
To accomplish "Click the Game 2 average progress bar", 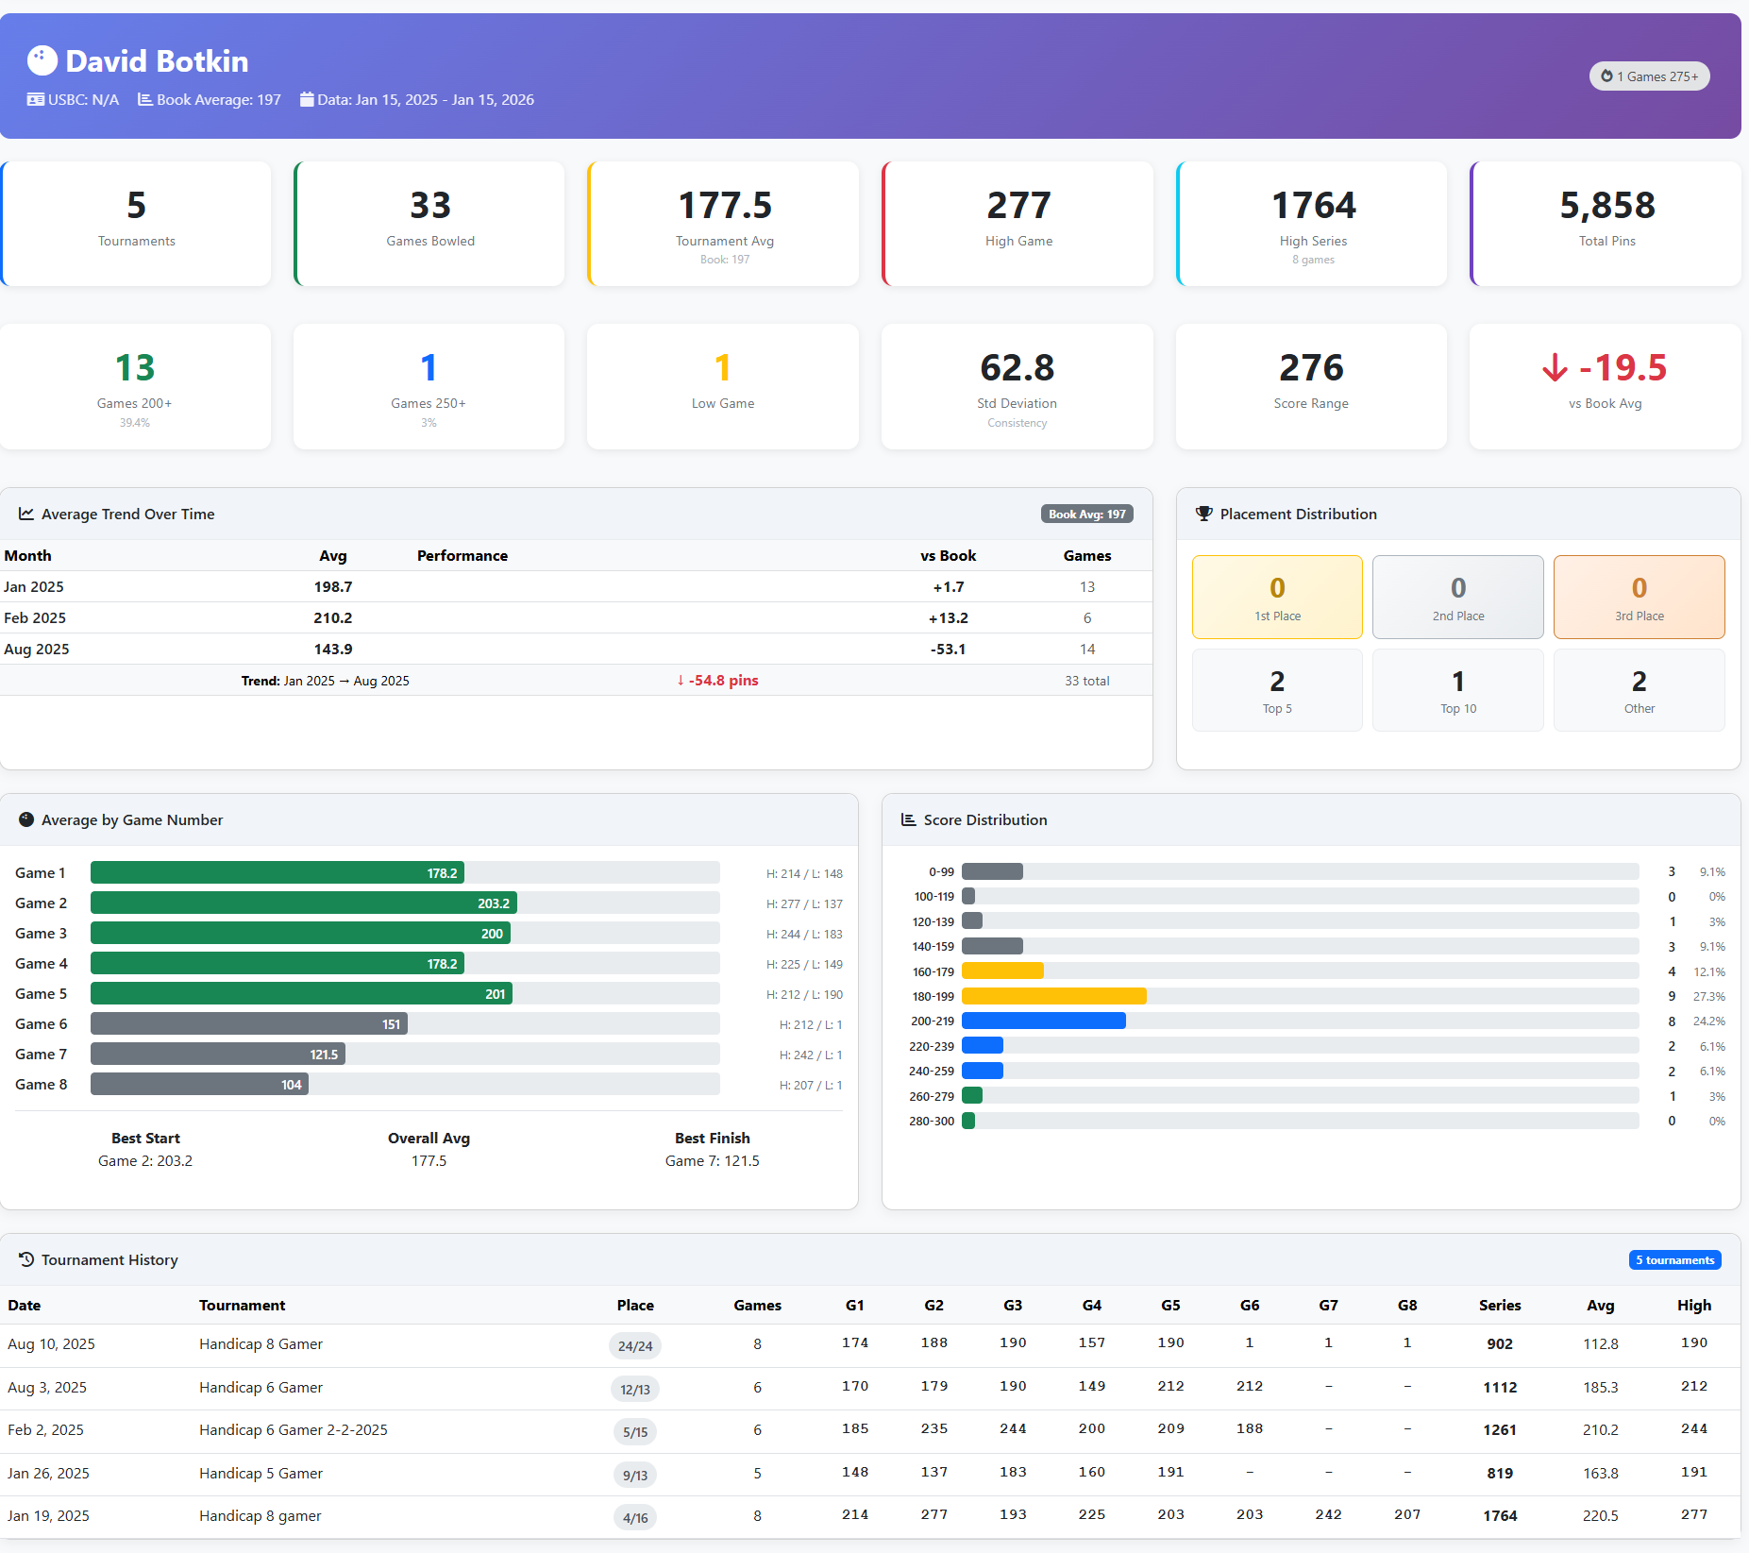I will pyautogui.click(x=300, y=903).
